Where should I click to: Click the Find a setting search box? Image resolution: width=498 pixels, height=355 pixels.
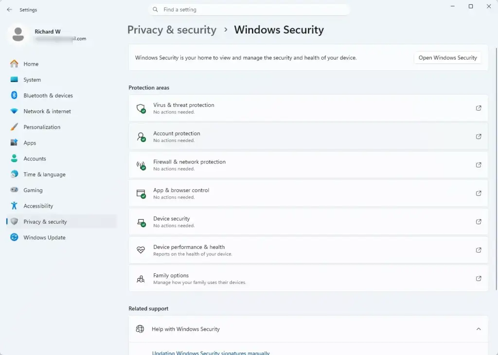pos(249,10)
